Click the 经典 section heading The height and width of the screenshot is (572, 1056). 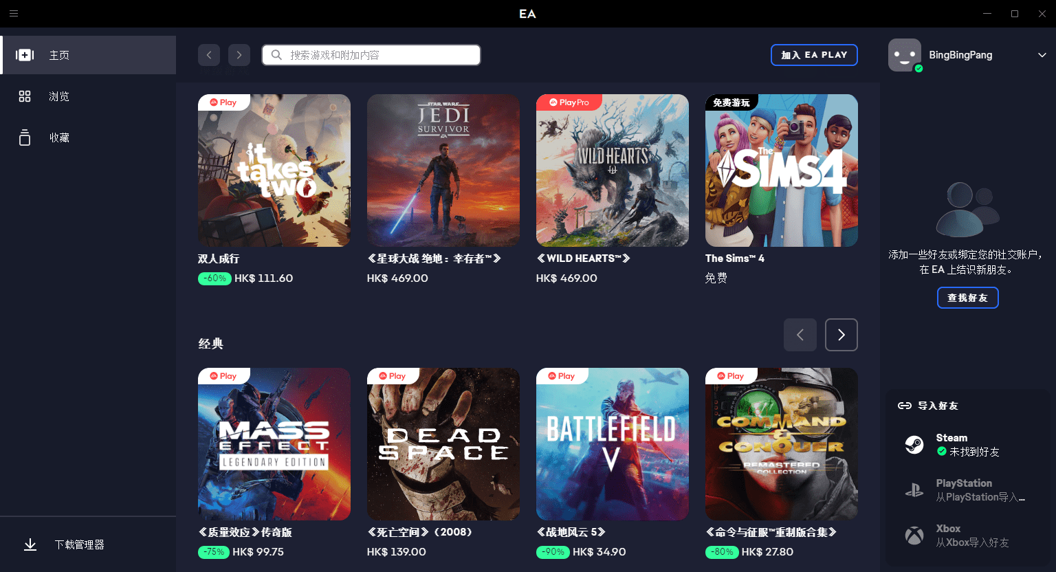pyautogui.click(x=211, y=344)
